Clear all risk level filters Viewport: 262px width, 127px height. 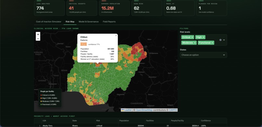point(220,40)
